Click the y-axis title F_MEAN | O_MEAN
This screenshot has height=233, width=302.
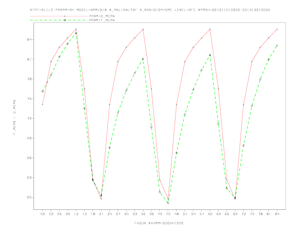14,117
